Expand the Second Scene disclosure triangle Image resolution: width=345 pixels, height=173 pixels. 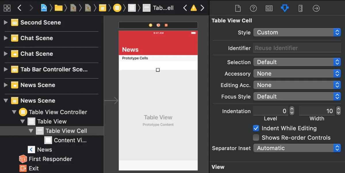tap(5, 22)
